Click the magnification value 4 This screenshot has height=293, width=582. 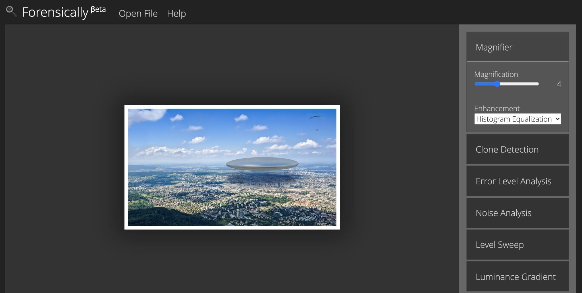[559, 84]
